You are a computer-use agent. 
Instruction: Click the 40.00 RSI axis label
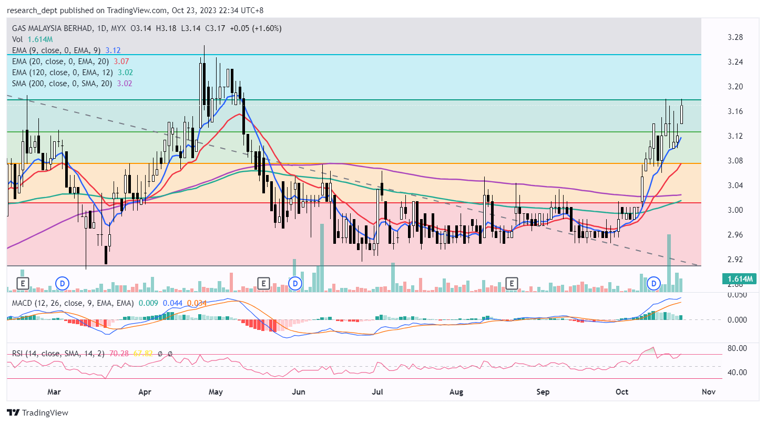[736, 373]
